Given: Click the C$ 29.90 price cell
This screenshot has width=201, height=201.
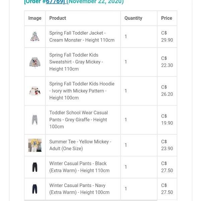Looking at the screenshot, I should [x=167, y=37].
